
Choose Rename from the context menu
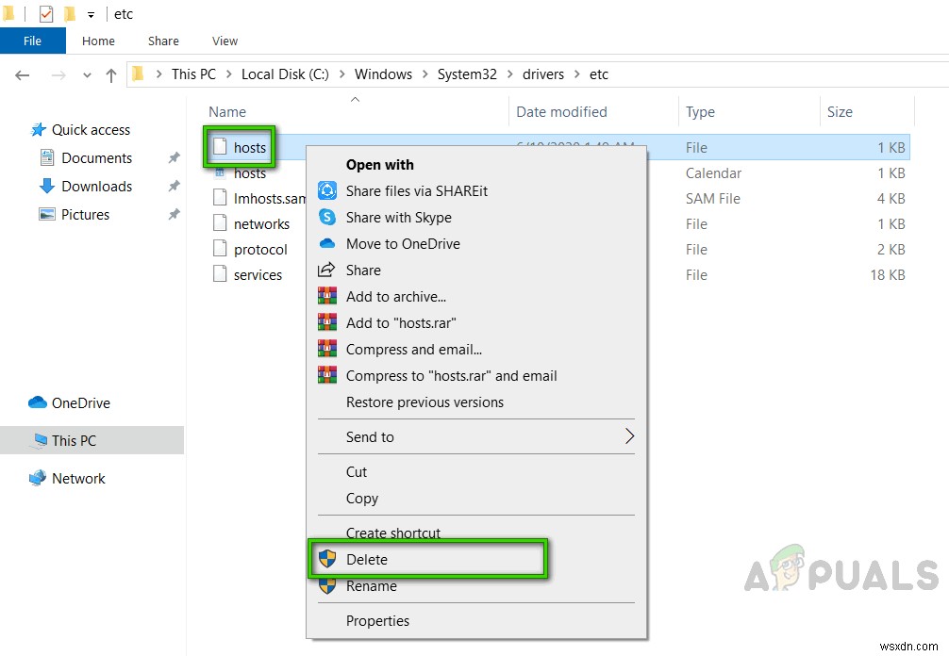pos(476,586)
